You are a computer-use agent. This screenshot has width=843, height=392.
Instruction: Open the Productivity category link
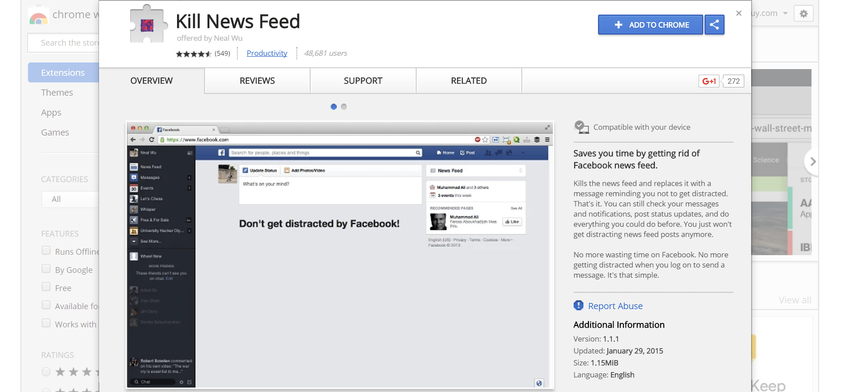[x=267, y=53]
